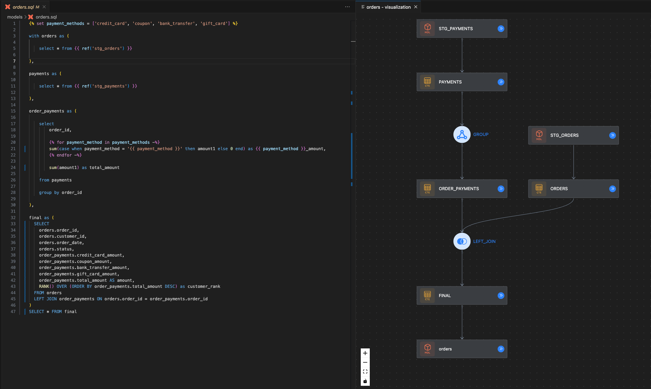Open editor More Actions ellipsis menu
This screenshot has height=389, width=651.
(347, 7)
